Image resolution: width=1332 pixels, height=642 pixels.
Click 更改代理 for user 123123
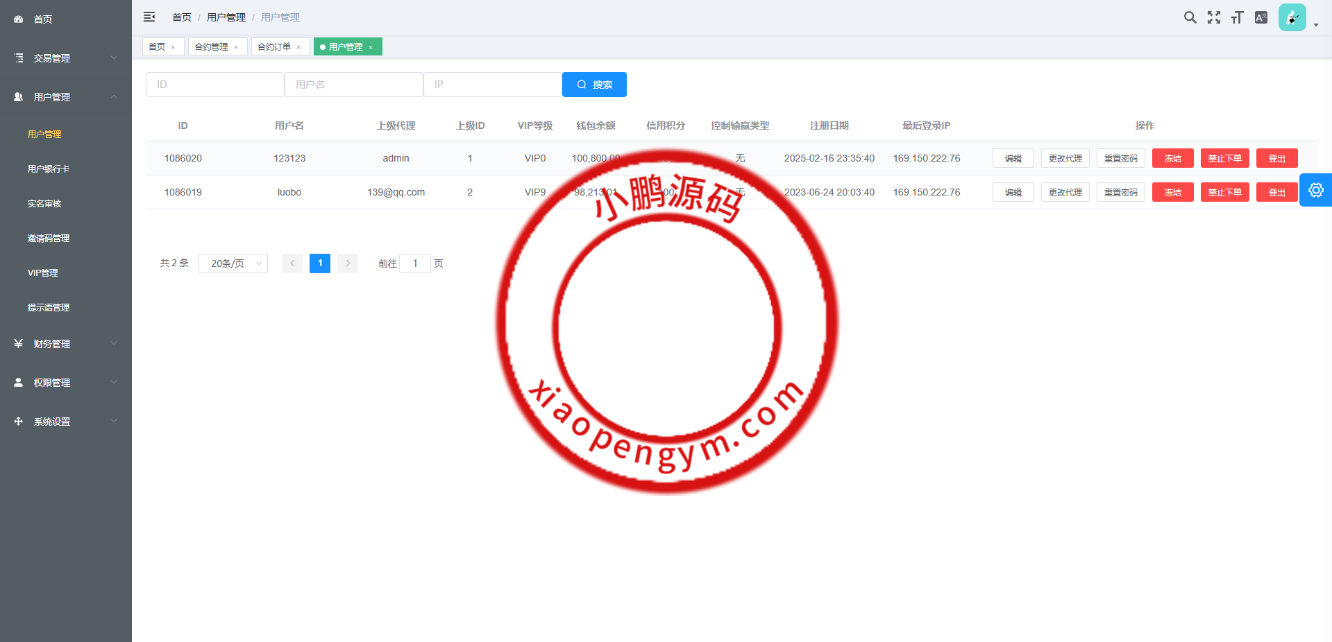[x=1065, y=158]
